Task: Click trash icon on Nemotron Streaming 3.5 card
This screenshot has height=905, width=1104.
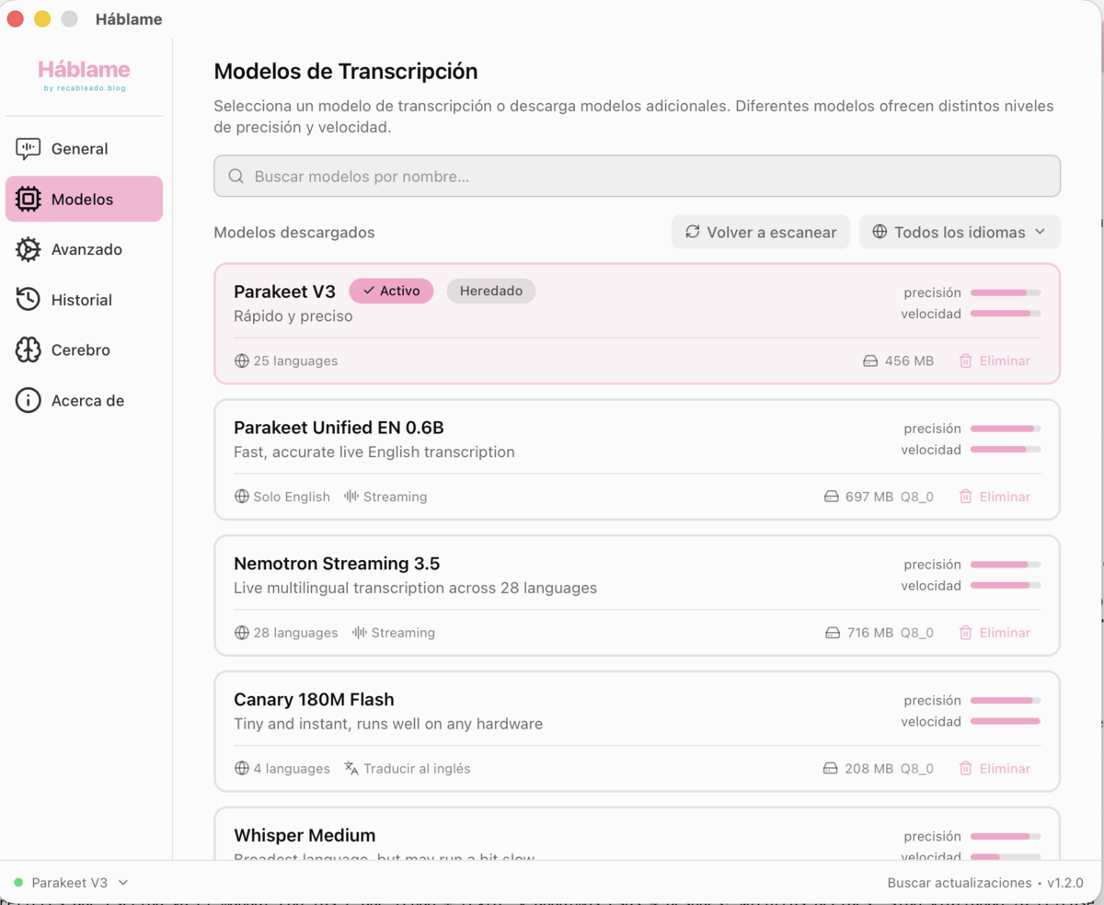Action: pyautogui.click(x=966, y=633)
